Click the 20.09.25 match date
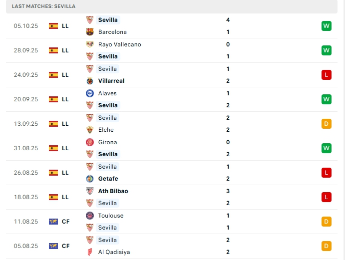The width and height of the screenshot is (345, 260). pyautogui.click(x=26, y=99)
